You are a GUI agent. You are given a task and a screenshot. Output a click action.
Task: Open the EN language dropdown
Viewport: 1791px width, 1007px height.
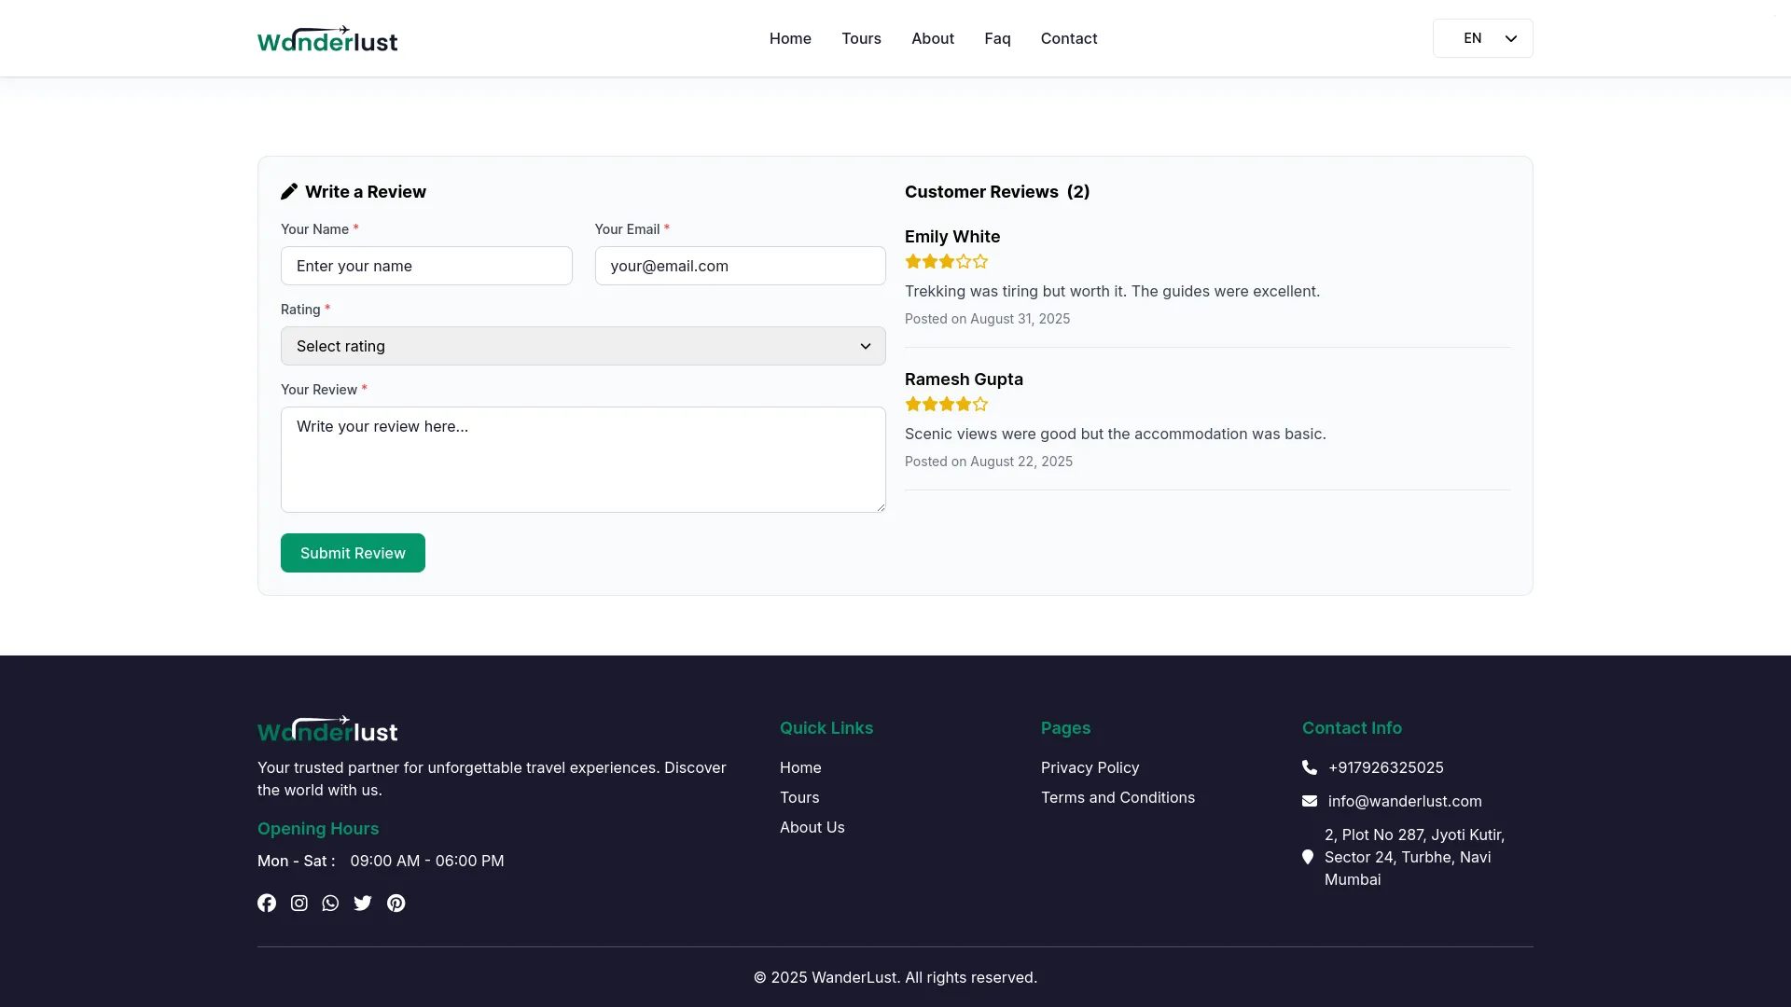pyautogui.click(x=1483, y=38)
